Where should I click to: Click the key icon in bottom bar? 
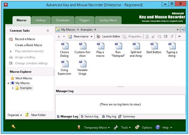pos(14,127)
